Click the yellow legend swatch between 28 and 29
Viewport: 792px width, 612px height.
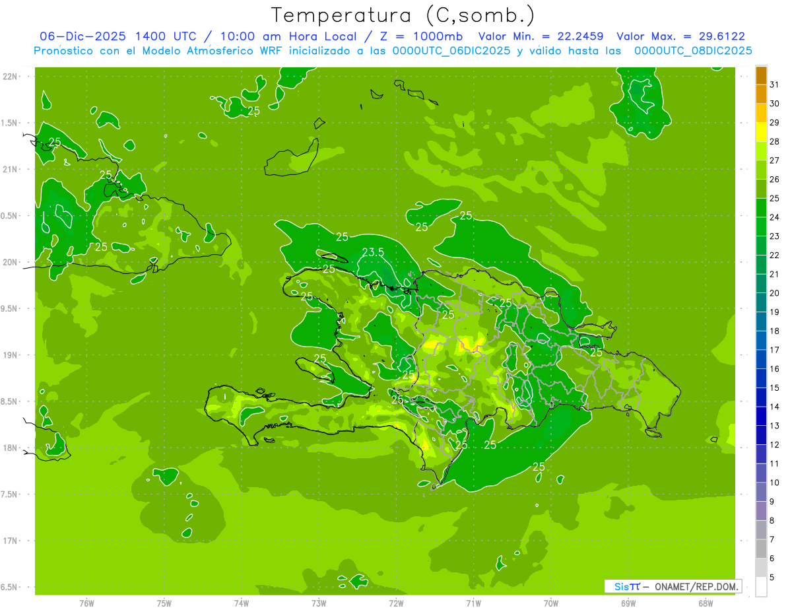pyautogui.click(x=761, y=132)
